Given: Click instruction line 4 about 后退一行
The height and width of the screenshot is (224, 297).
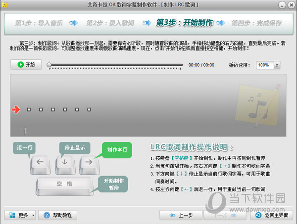Looking at the screenshot, I should click(x=208, y=189).
